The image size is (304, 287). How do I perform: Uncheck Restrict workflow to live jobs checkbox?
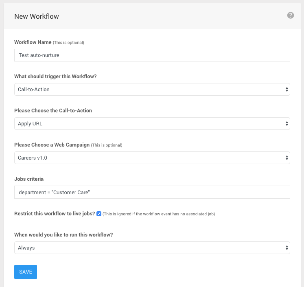click(99, 214)
